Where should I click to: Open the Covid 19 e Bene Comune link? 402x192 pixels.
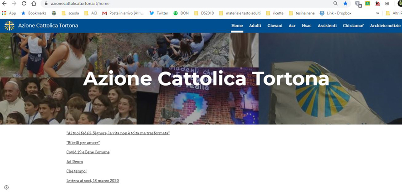pos(88,152)
